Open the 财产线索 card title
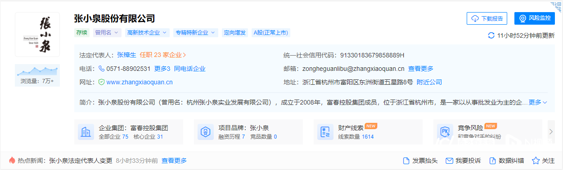Screen dimensions: 563x170 tap(351, 128)
